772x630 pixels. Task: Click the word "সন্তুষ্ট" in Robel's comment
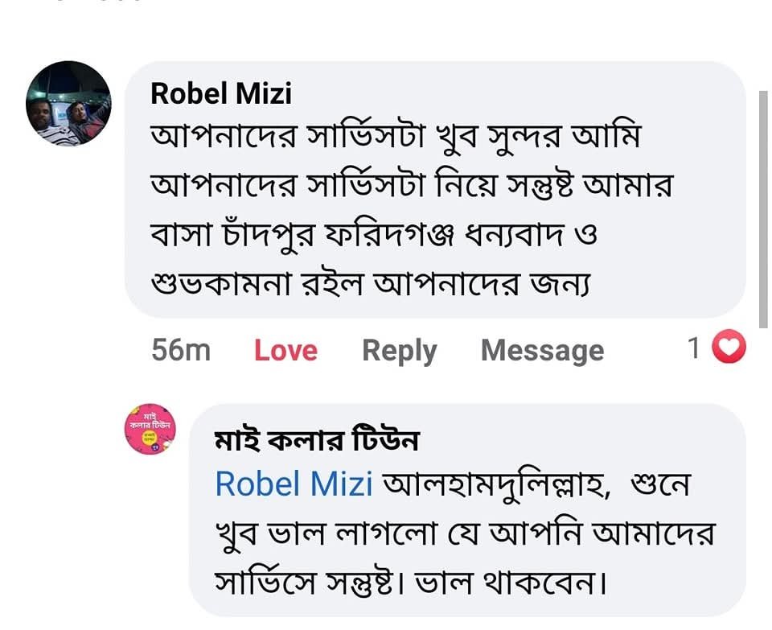545,187
